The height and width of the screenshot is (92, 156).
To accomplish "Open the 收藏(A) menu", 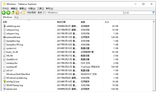I will (x=32, y=9).
